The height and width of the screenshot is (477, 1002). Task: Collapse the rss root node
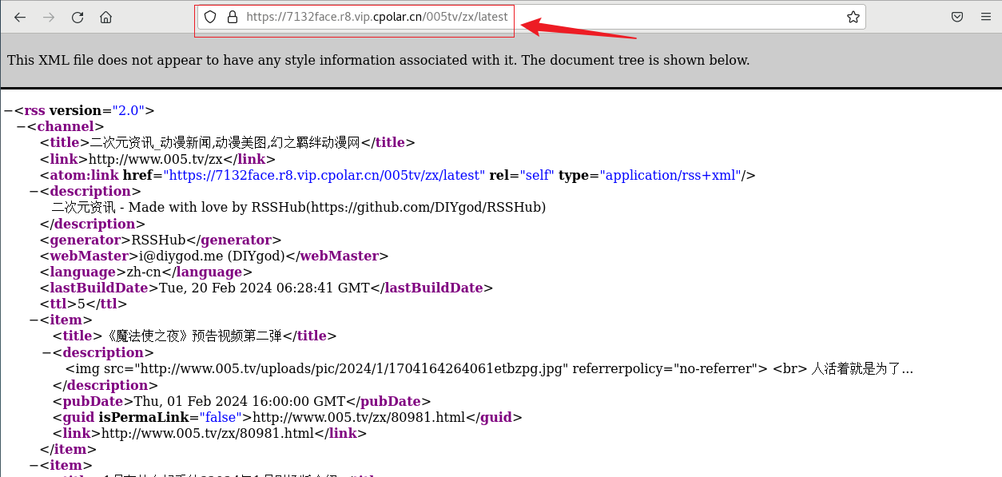click(7, 110)
